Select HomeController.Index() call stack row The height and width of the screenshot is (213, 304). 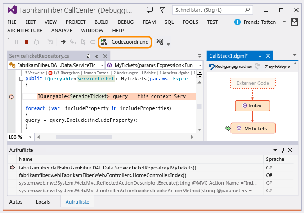coord(151,175)
